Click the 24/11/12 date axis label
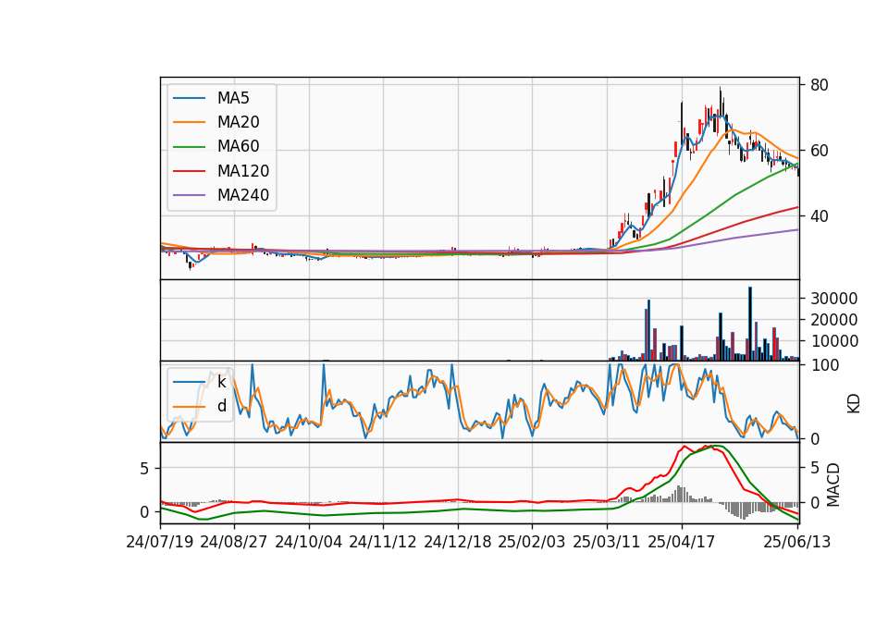 (x=383, y=542)
